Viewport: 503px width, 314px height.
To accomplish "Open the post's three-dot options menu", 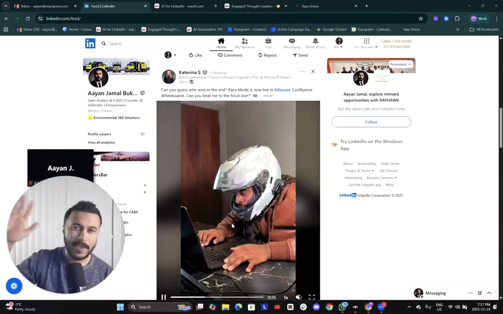I will (302, 71).
